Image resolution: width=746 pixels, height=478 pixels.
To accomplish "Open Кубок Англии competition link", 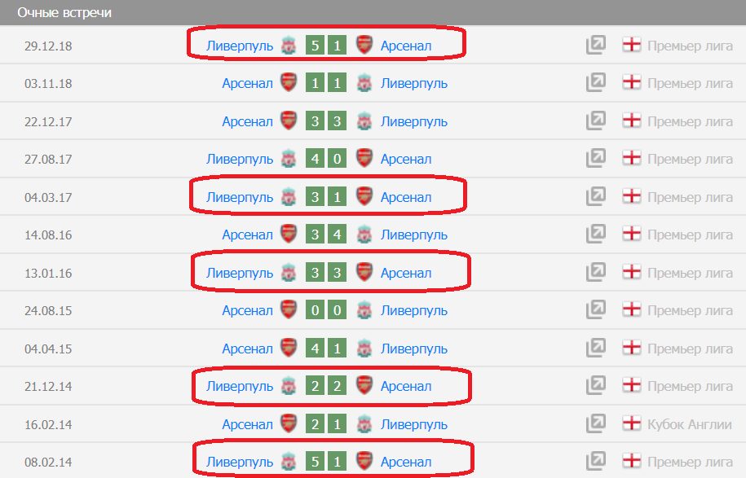I will coord(690,424).
